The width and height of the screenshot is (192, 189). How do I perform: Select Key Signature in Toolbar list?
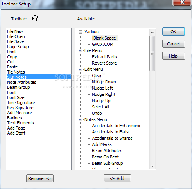click(39, 108)
